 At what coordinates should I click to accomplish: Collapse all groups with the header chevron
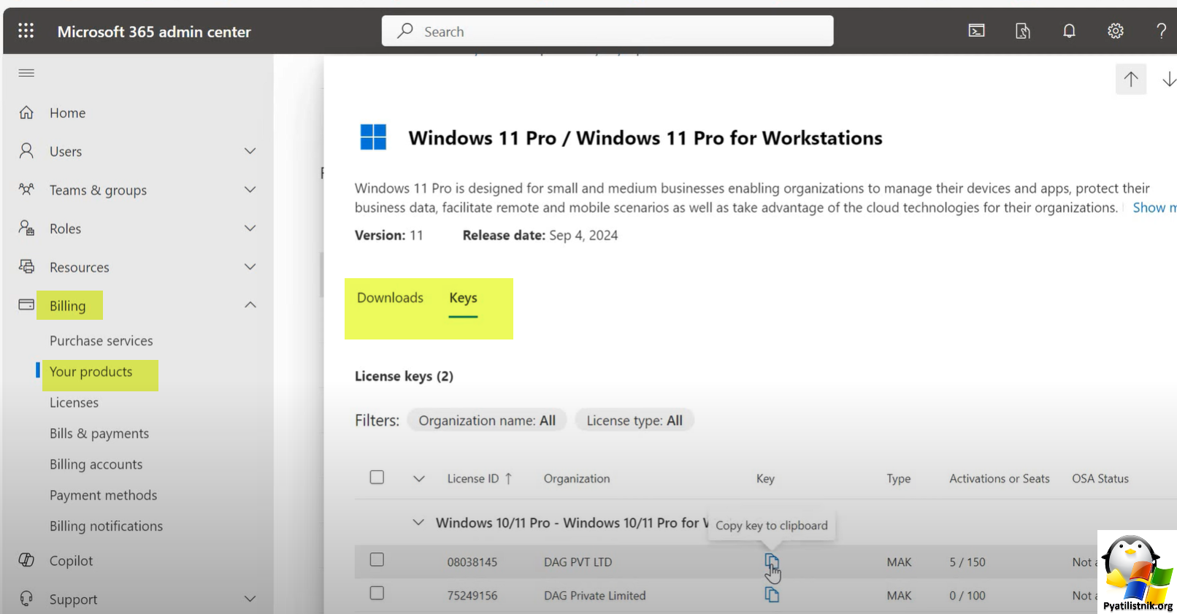[x=418, y=479]
